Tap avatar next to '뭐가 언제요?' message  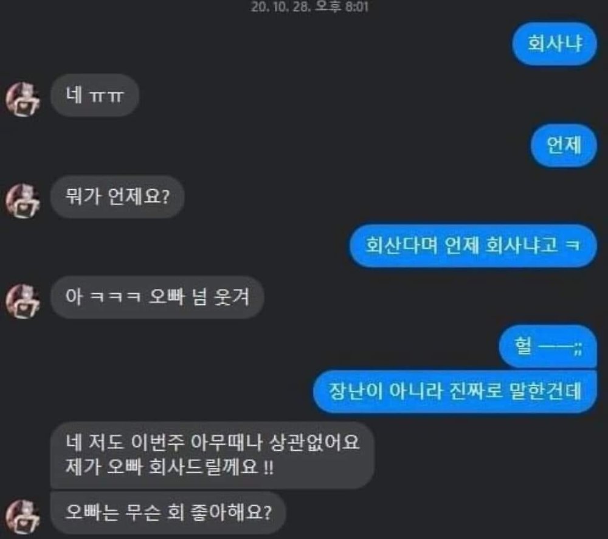[22, 201]
